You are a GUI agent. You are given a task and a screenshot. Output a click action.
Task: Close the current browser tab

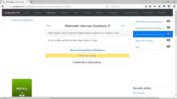(x=27, y=2)
